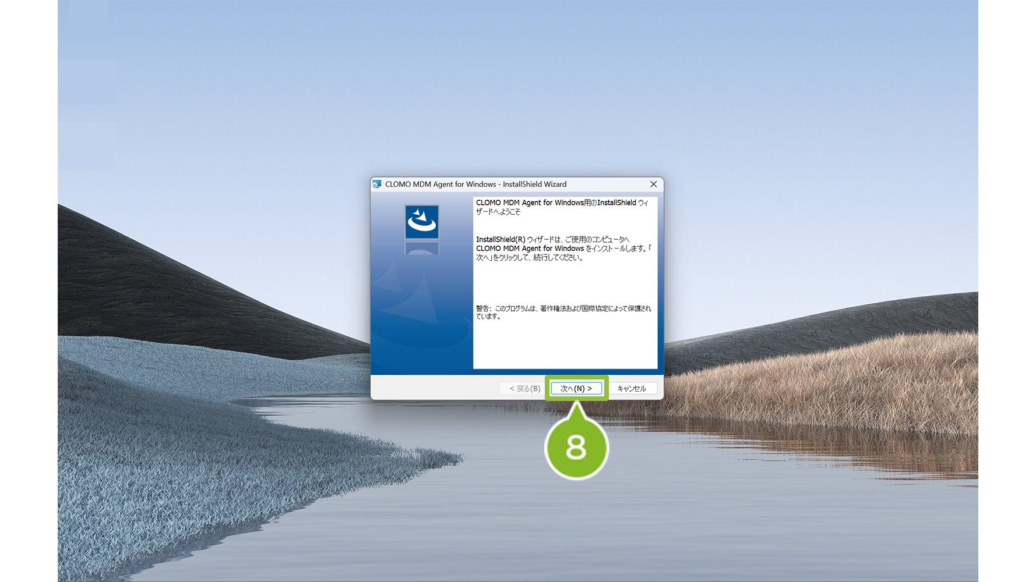
Task: Click the disabled < 戻る(B) button
Action: pos(525,388)
